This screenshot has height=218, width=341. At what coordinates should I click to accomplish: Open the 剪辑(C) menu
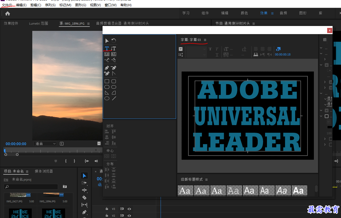pos(36,5)
